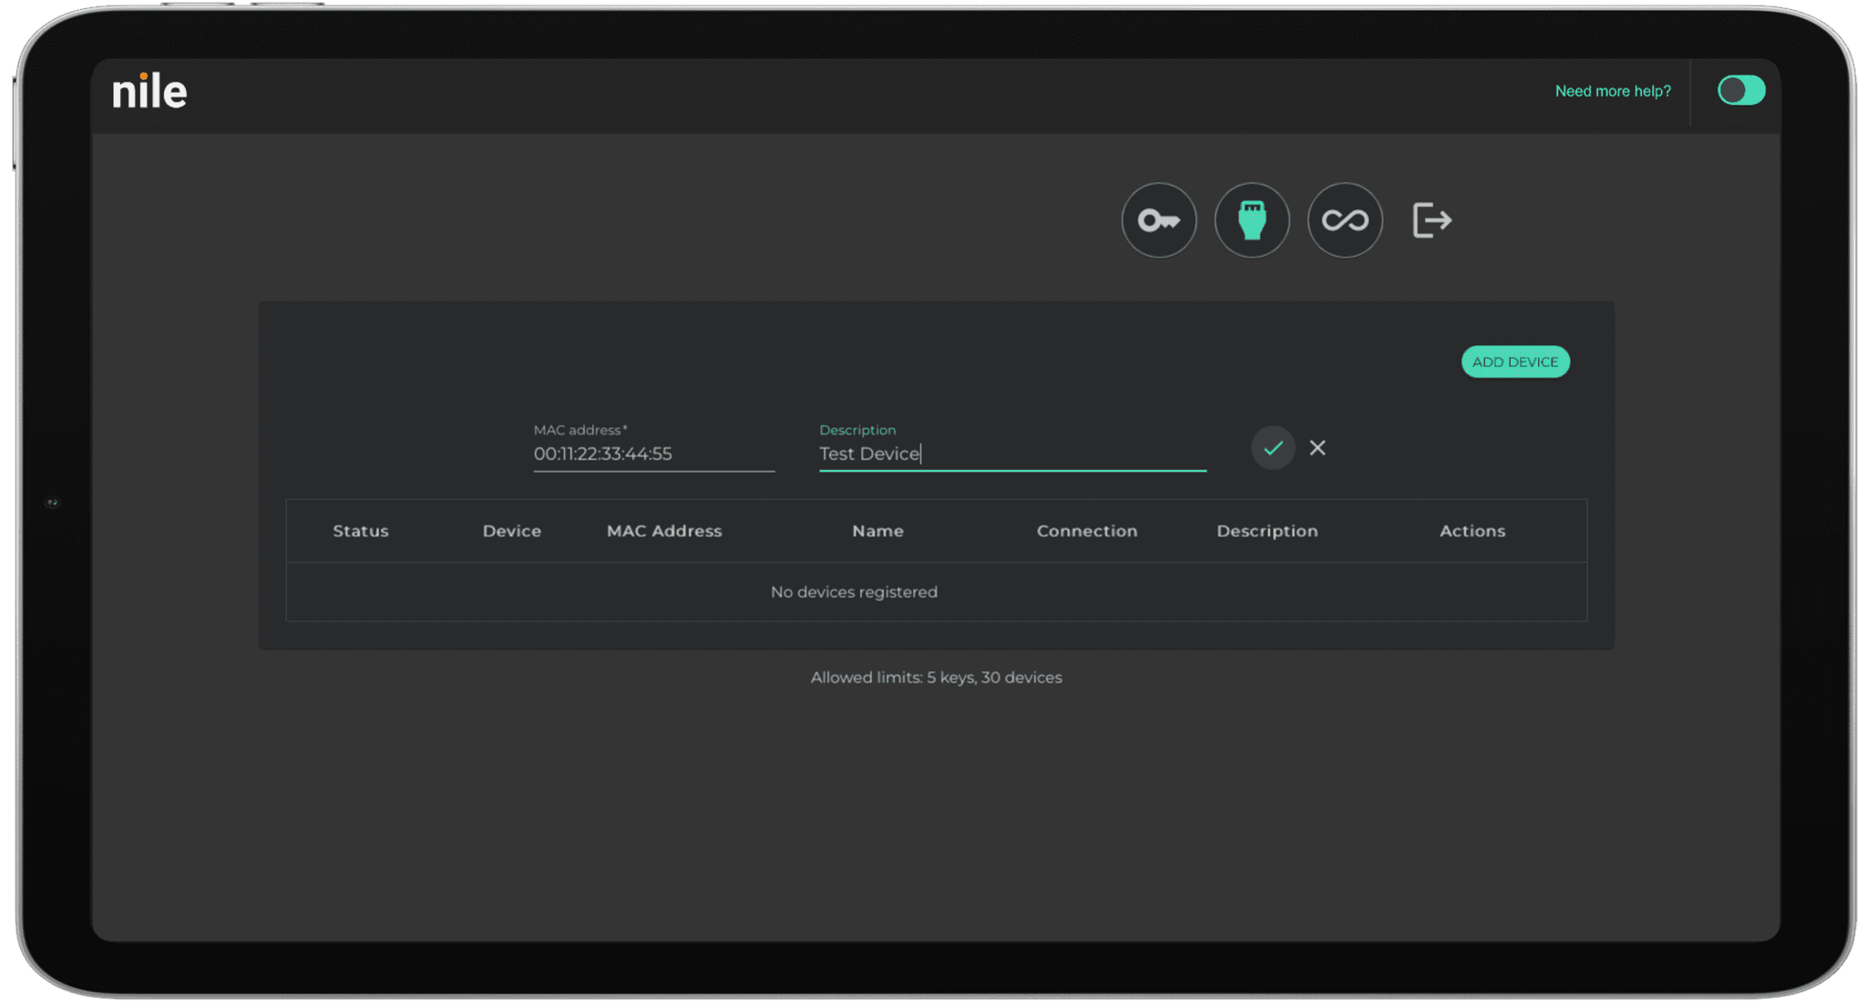Sort by the Status column header
1866x1002 pixels.
tap(361, 530)
